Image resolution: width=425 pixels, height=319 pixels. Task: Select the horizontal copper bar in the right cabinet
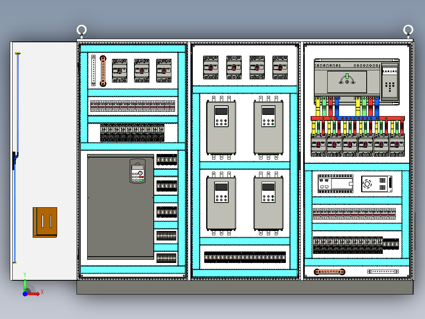[329, 272]
